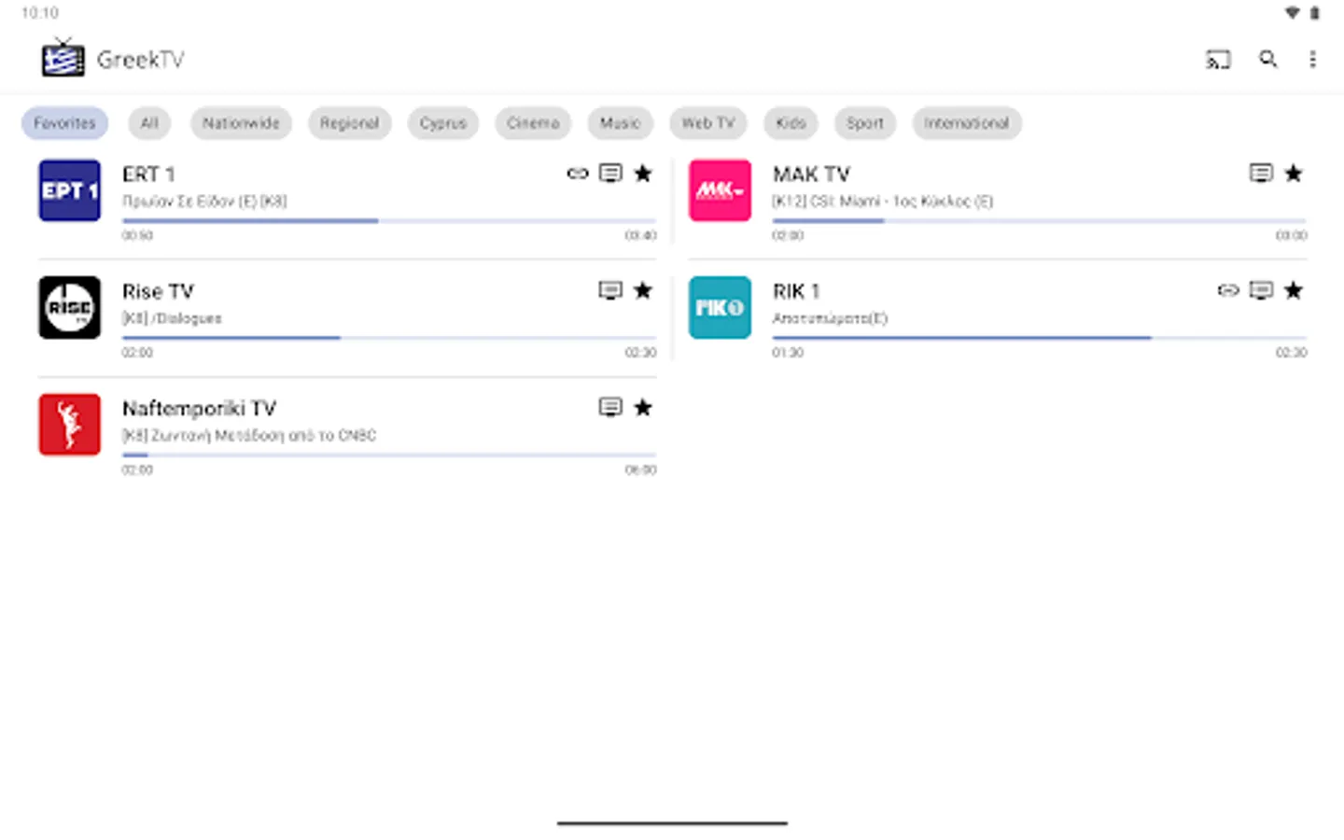Open the overflow menu with three dots

1313,59
